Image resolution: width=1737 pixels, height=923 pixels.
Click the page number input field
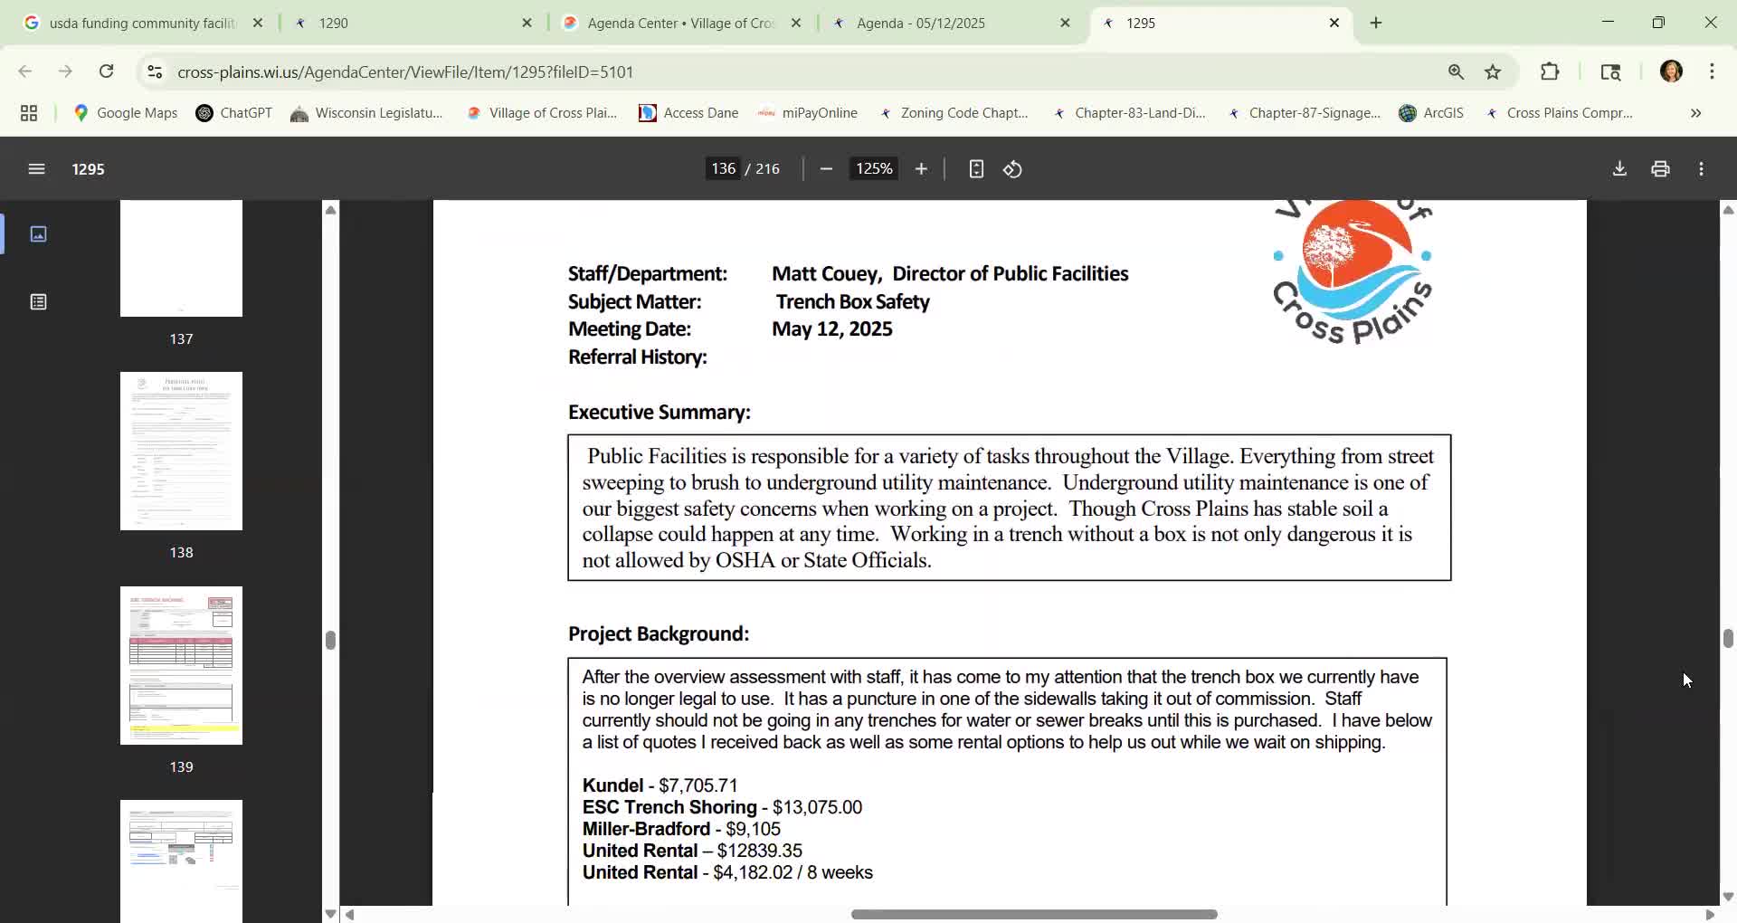tap(723, 169)
